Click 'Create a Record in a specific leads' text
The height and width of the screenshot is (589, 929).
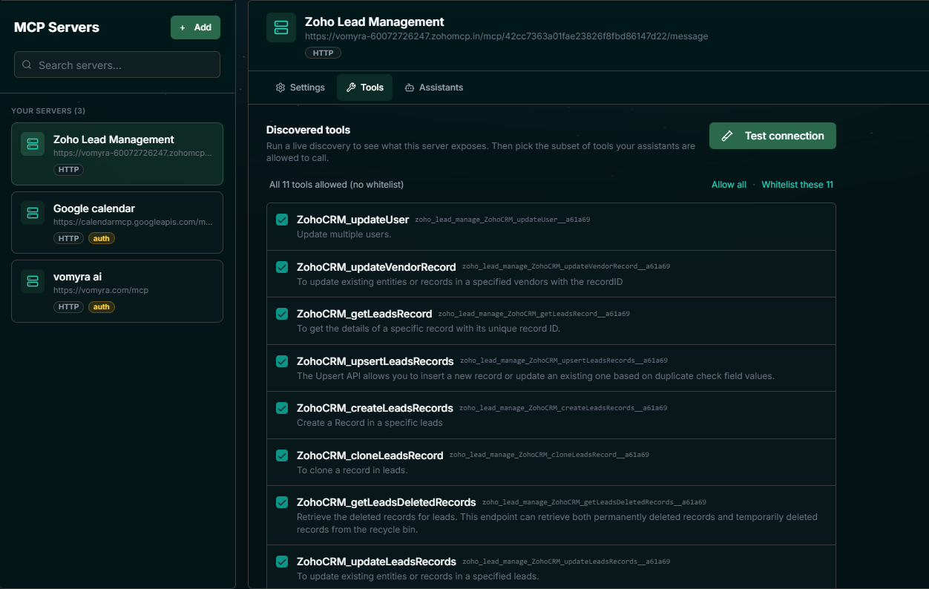370,423
